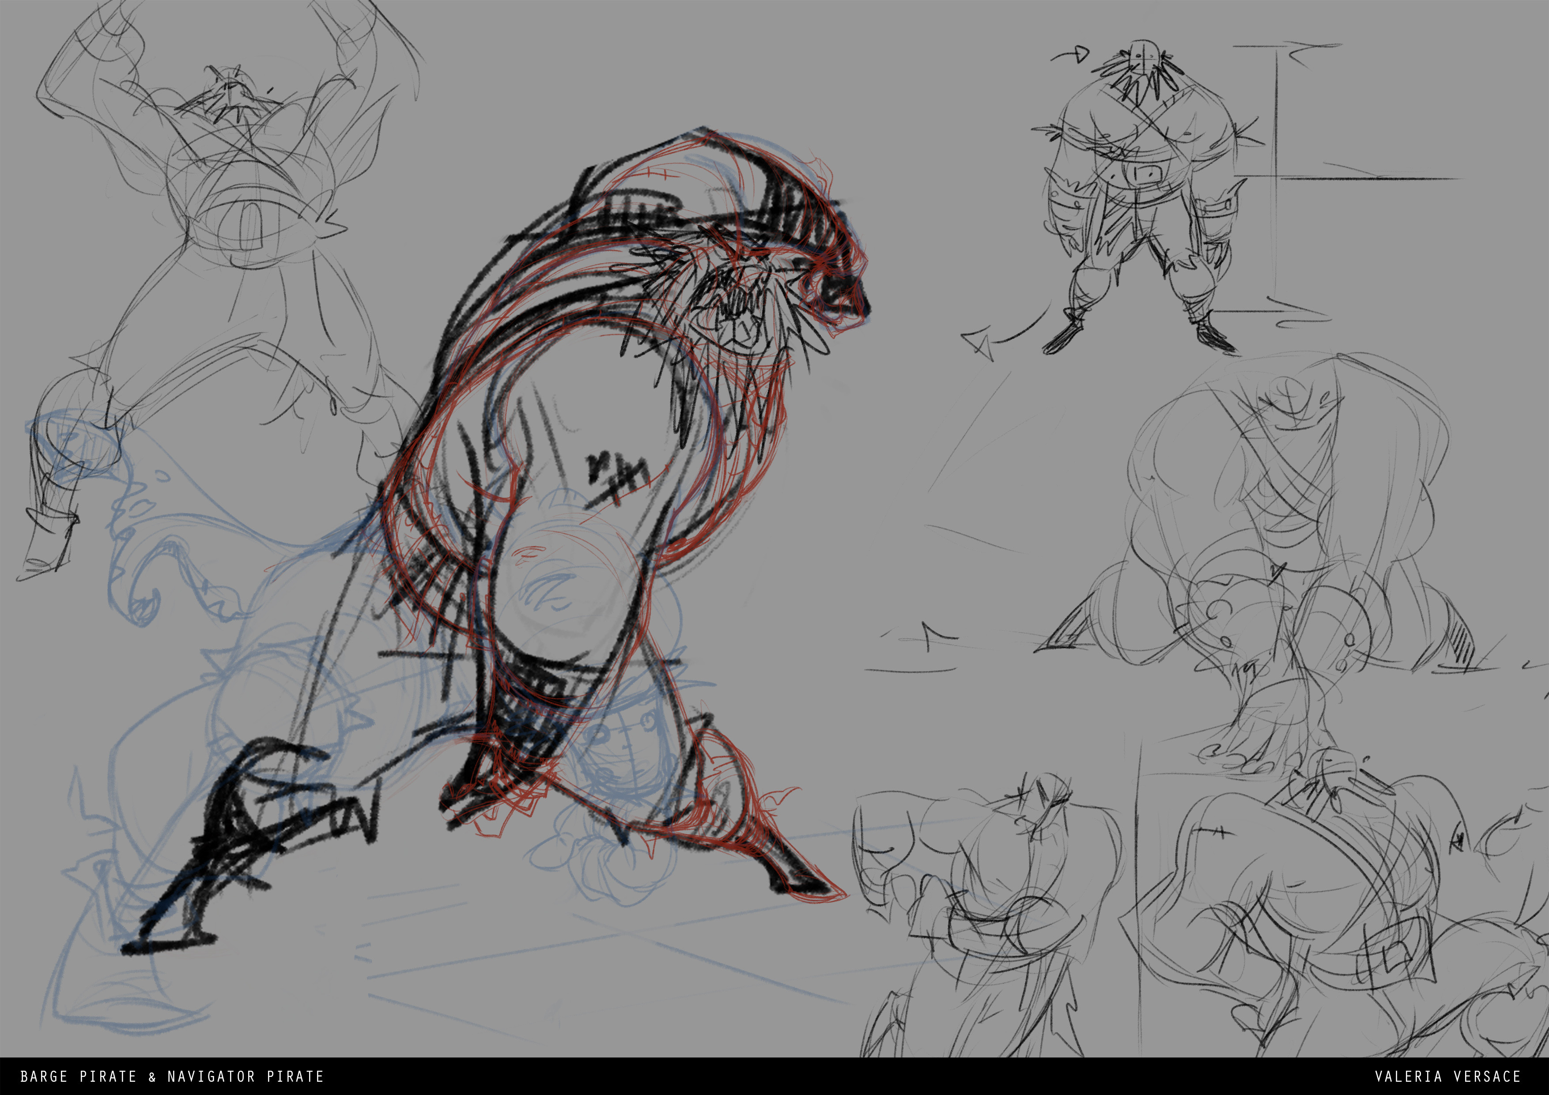
Task: Click the 'VALERIA VERSACE' credit text
Action: pyautogui.click(x=1448, y=1076)
